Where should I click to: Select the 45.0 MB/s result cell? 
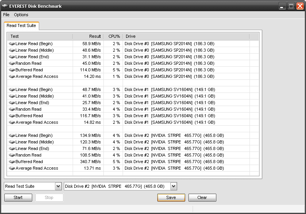coord(91,63)
